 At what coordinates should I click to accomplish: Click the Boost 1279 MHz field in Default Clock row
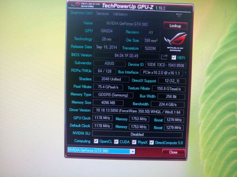pos(174,128)
